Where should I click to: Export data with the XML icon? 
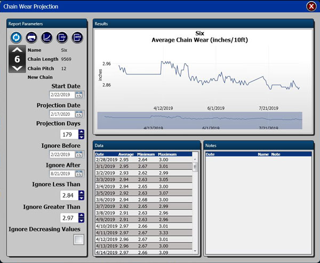[x=77, y=37]
